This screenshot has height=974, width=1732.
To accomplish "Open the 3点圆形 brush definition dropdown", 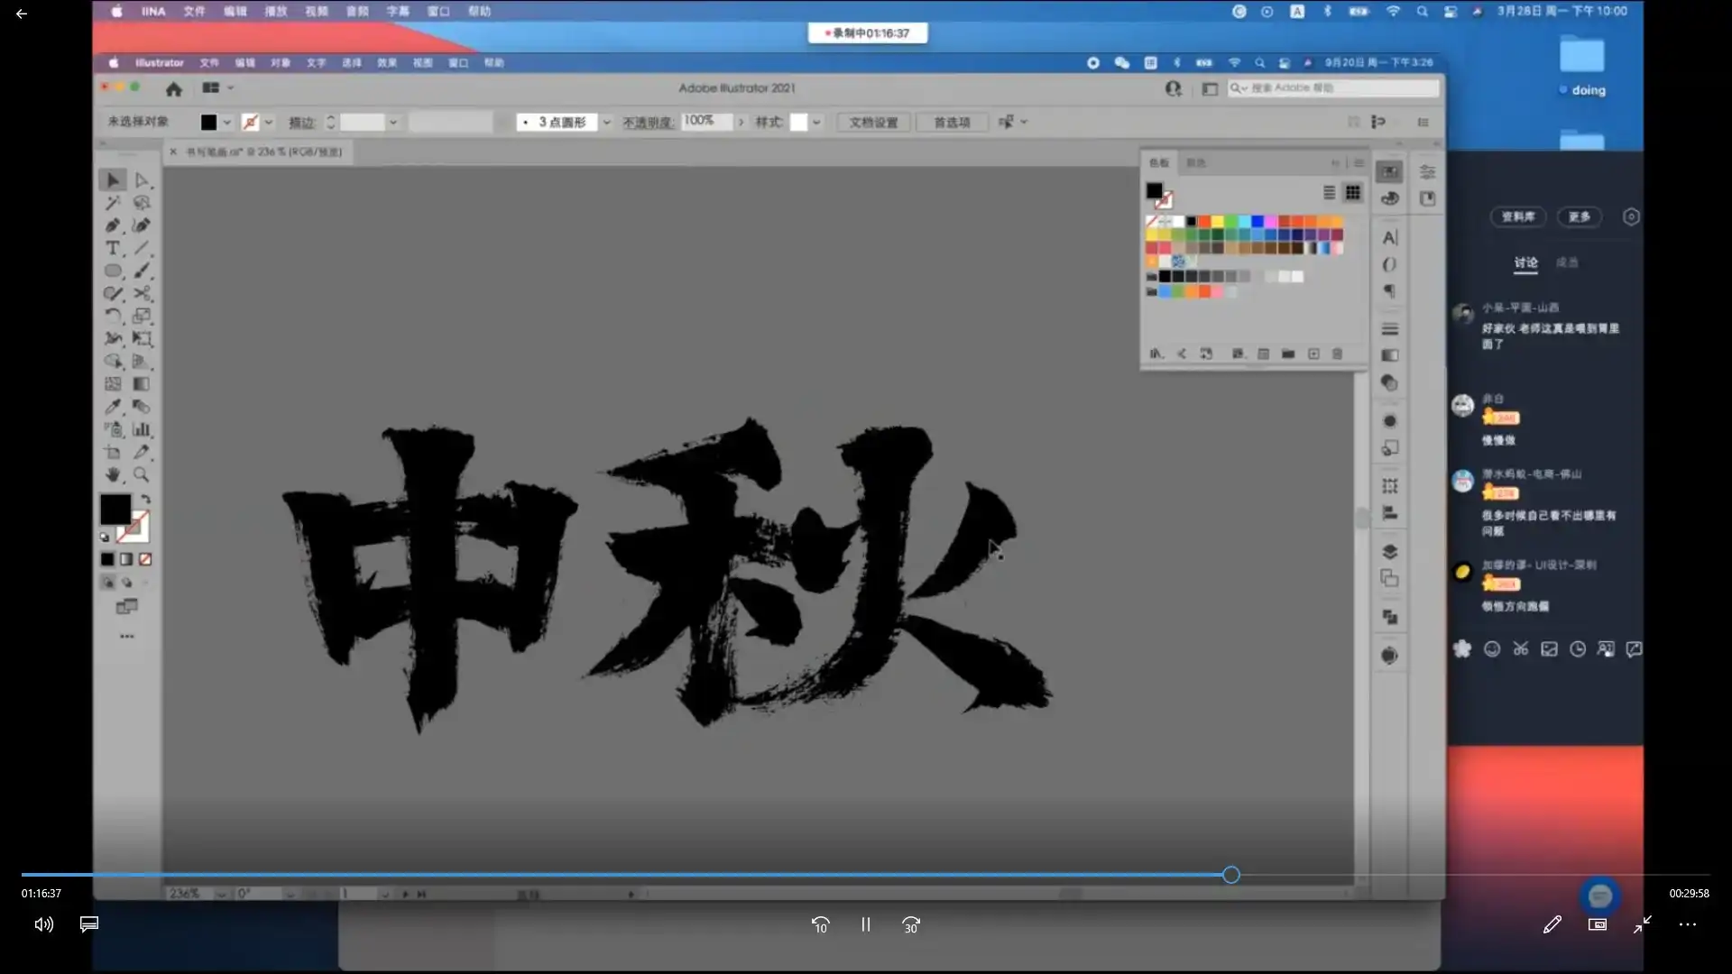I will 607,122.
